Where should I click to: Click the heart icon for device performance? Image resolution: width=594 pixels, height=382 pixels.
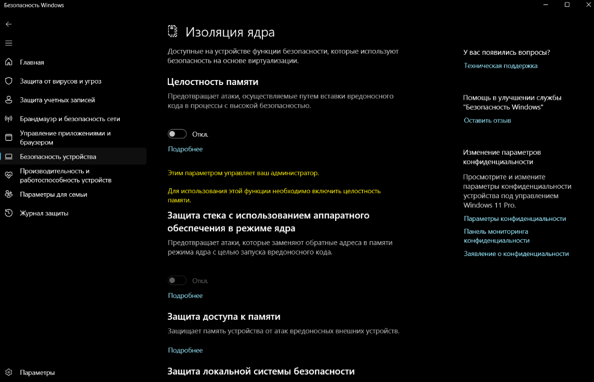8,175
